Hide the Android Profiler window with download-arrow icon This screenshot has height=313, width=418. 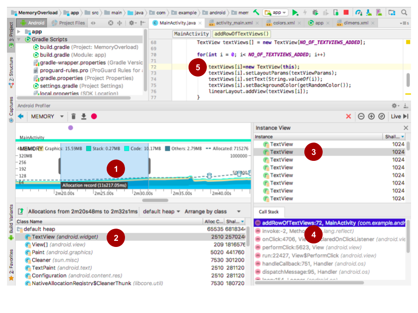[406, 106]
